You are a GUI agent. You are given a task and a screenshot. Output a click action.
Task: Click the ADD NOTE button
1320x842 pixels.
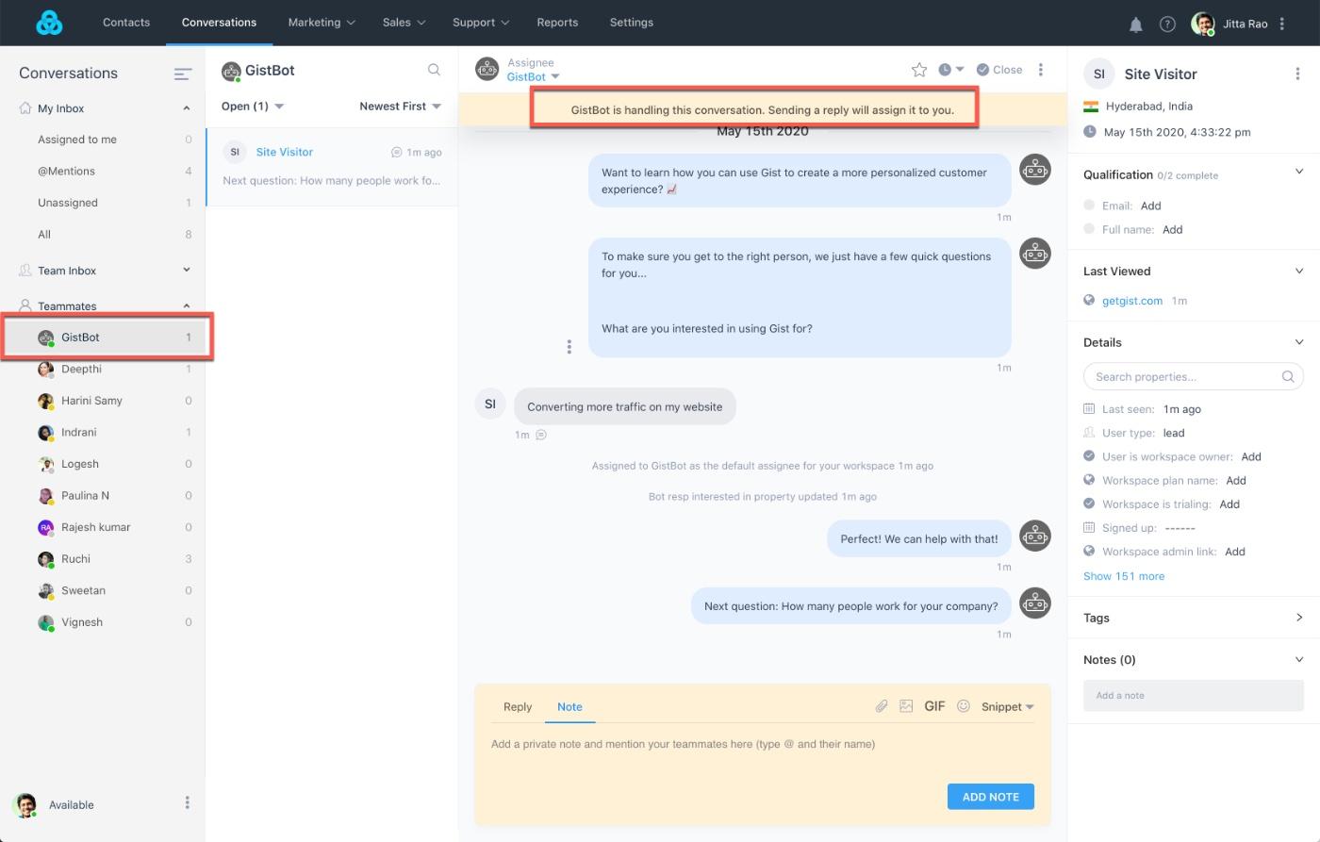[991, 797]
